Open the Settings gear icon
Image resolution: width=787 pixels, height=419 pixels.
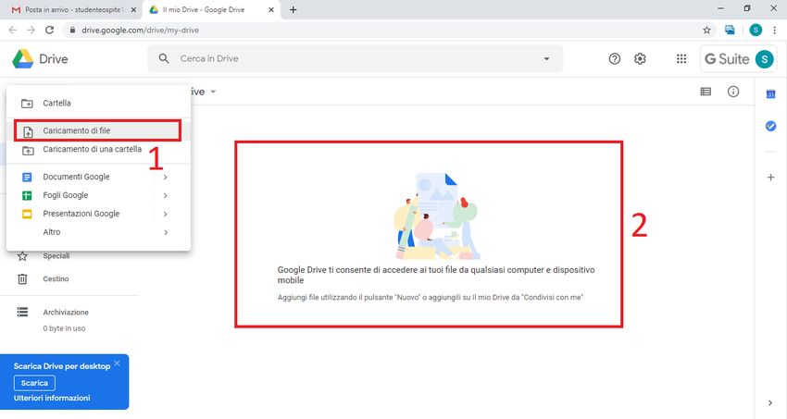pyautogui.click(x=640, y=58)
